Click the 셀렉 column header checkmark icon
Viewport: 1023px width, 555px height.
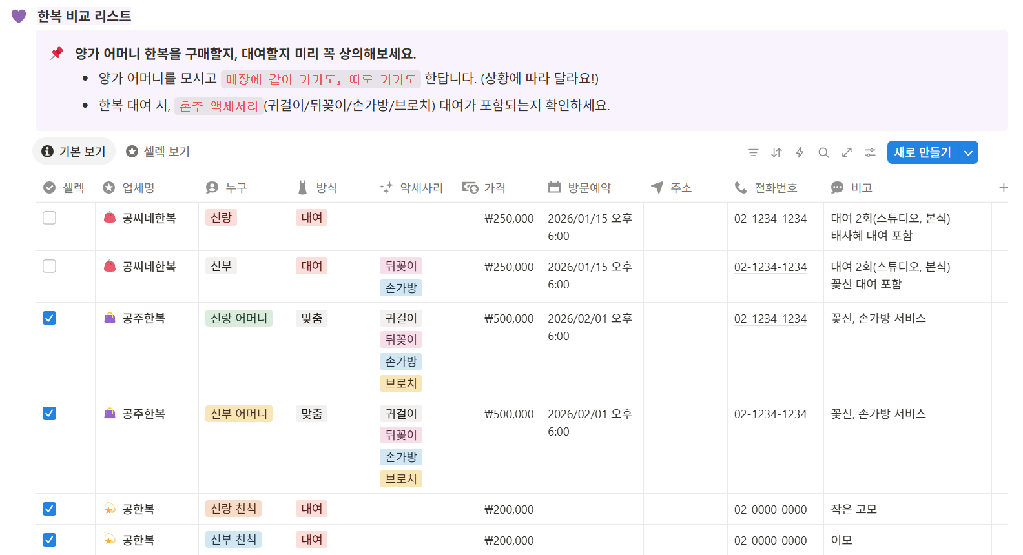pos(49,188)
